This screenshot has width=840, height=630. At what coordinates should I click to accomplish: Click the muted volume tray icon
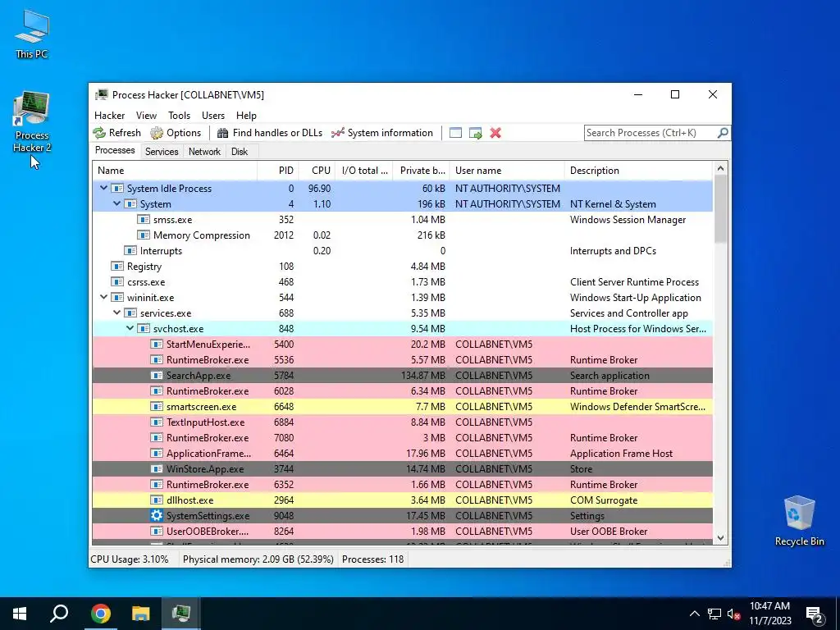(x=734, y=614)
